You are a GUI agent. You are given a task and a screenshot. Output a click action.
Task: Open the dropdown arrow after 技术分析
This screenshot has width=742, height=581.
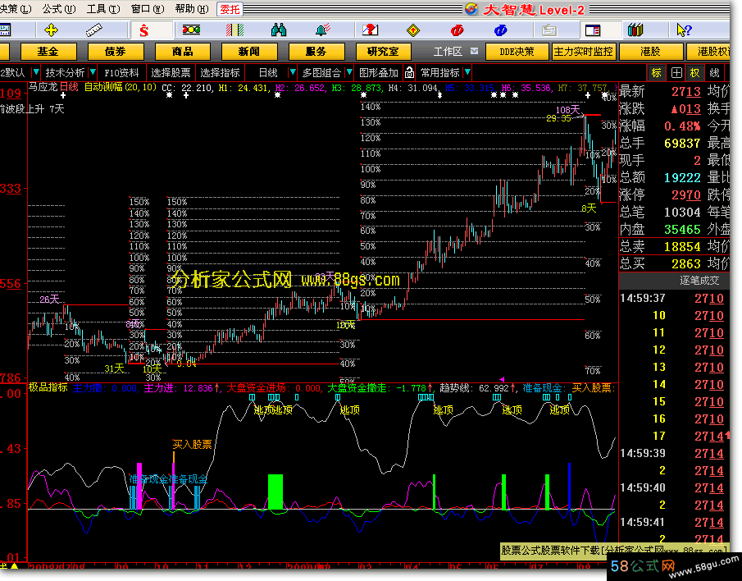point(93,72)
